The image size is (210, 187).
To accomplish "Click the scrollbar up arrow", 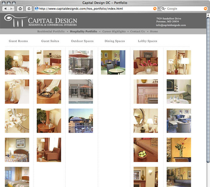I will pos(208,15).
